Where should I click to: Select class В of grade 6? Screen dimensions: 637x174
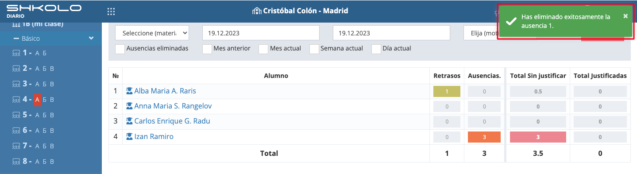pos(52,131)
